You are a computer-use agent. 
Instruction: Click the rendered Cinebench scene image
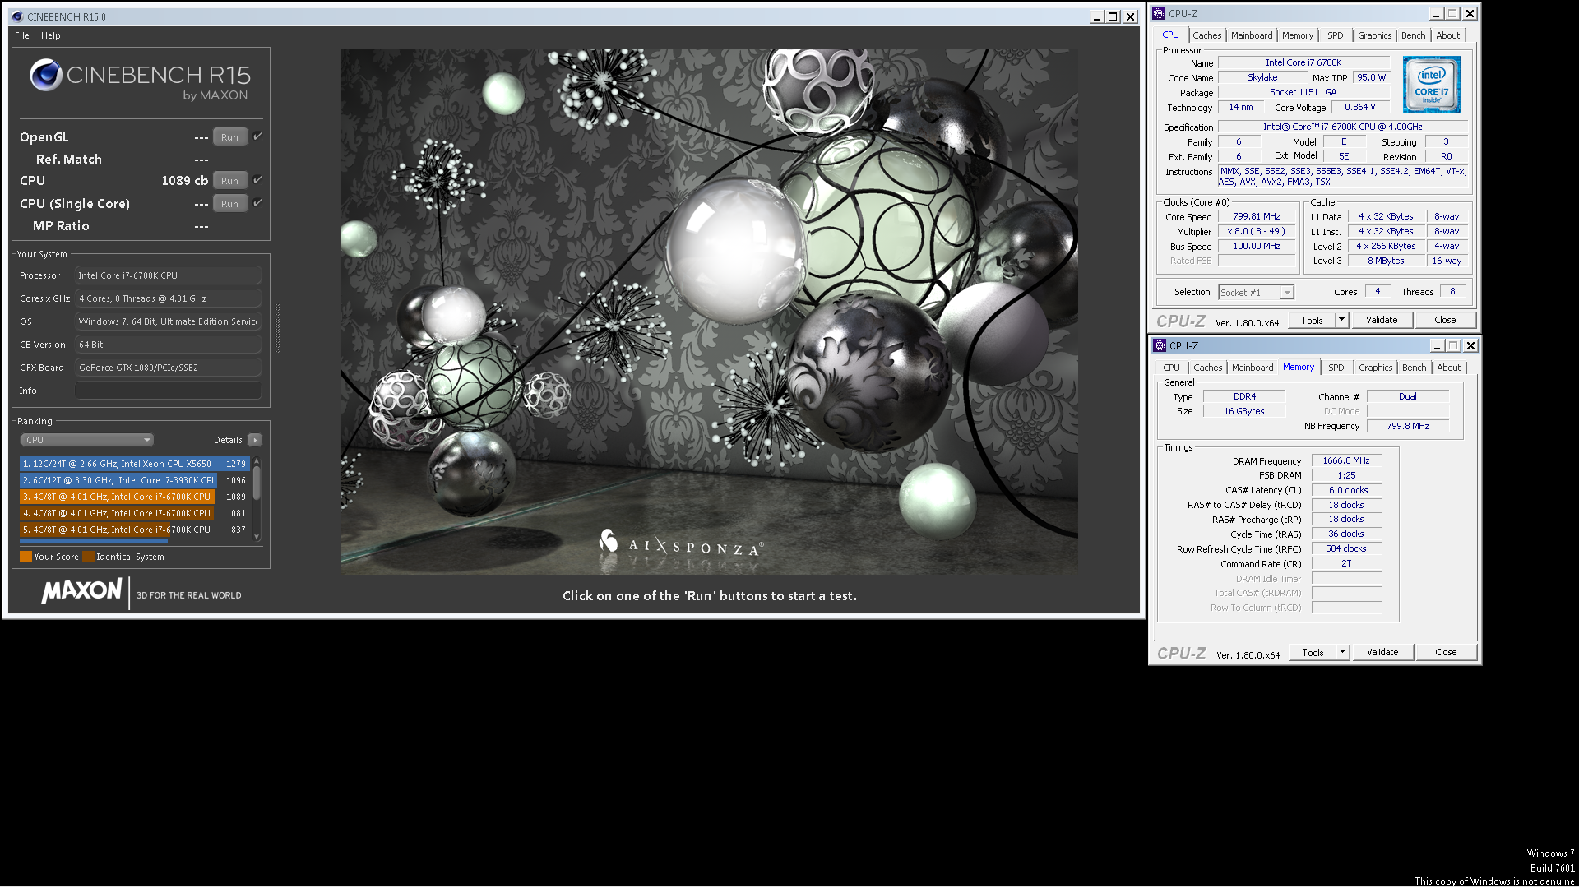pyautogui.click(x=709, y=311)
